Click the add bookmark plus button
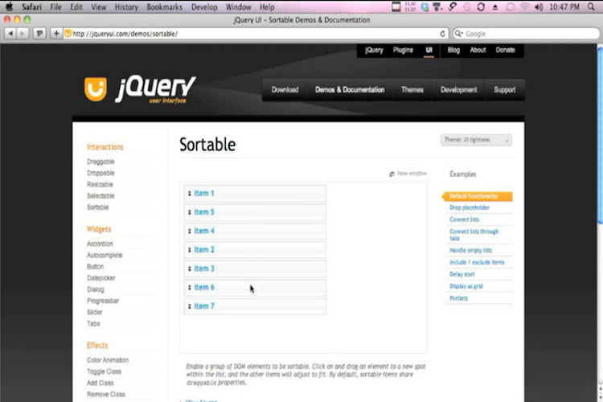The image size is (603, 402). tap(56, 34)
